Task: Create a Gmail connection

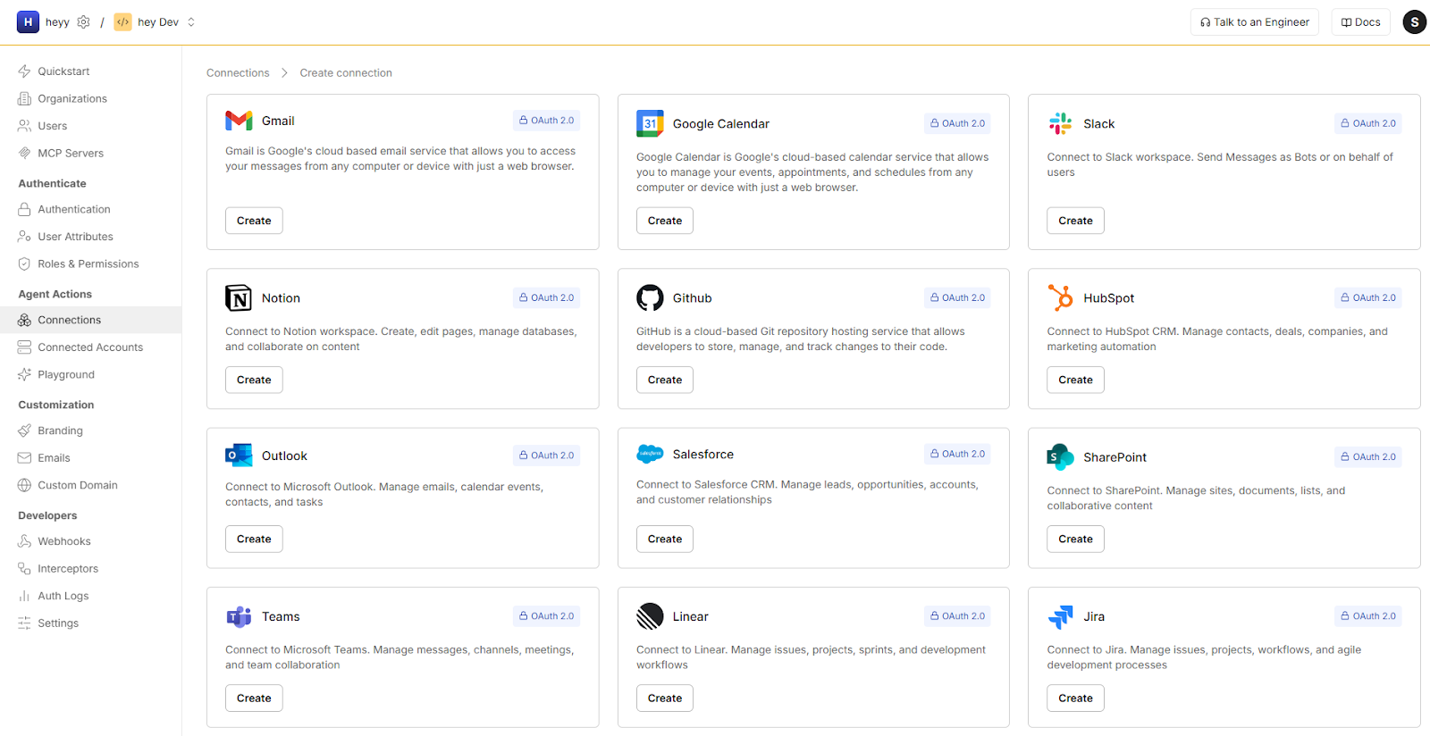Action: pyautogui.click(x=254, y=221)
